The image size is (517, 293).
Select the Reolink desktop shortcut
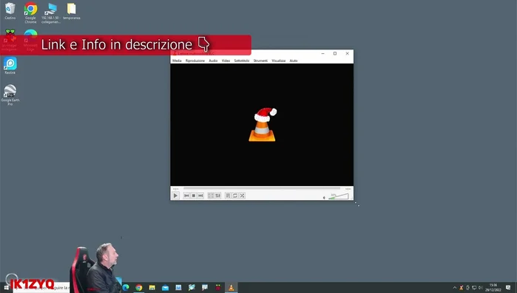pos(10,66)
